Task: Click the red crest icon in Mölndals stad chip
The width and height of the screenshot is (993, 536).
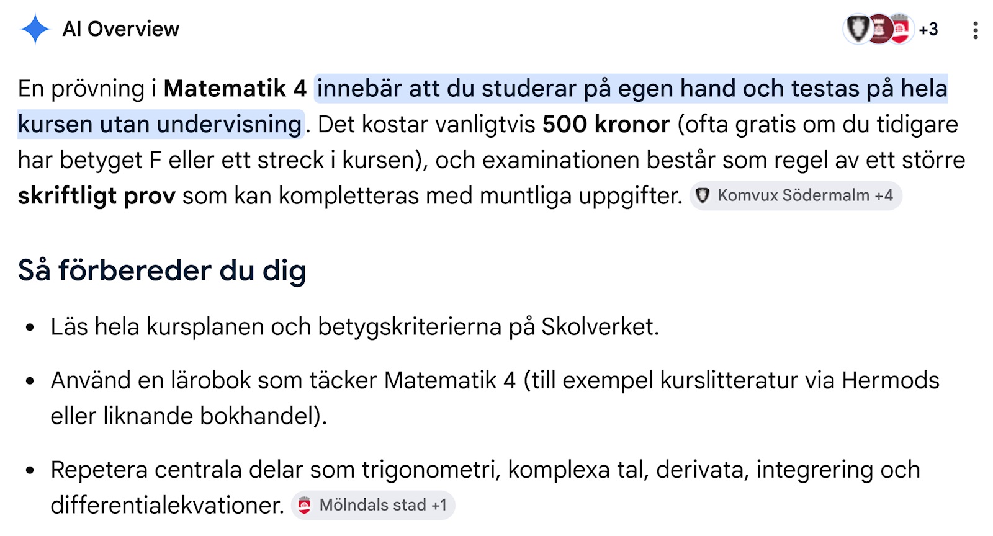Action: point(304,506)
